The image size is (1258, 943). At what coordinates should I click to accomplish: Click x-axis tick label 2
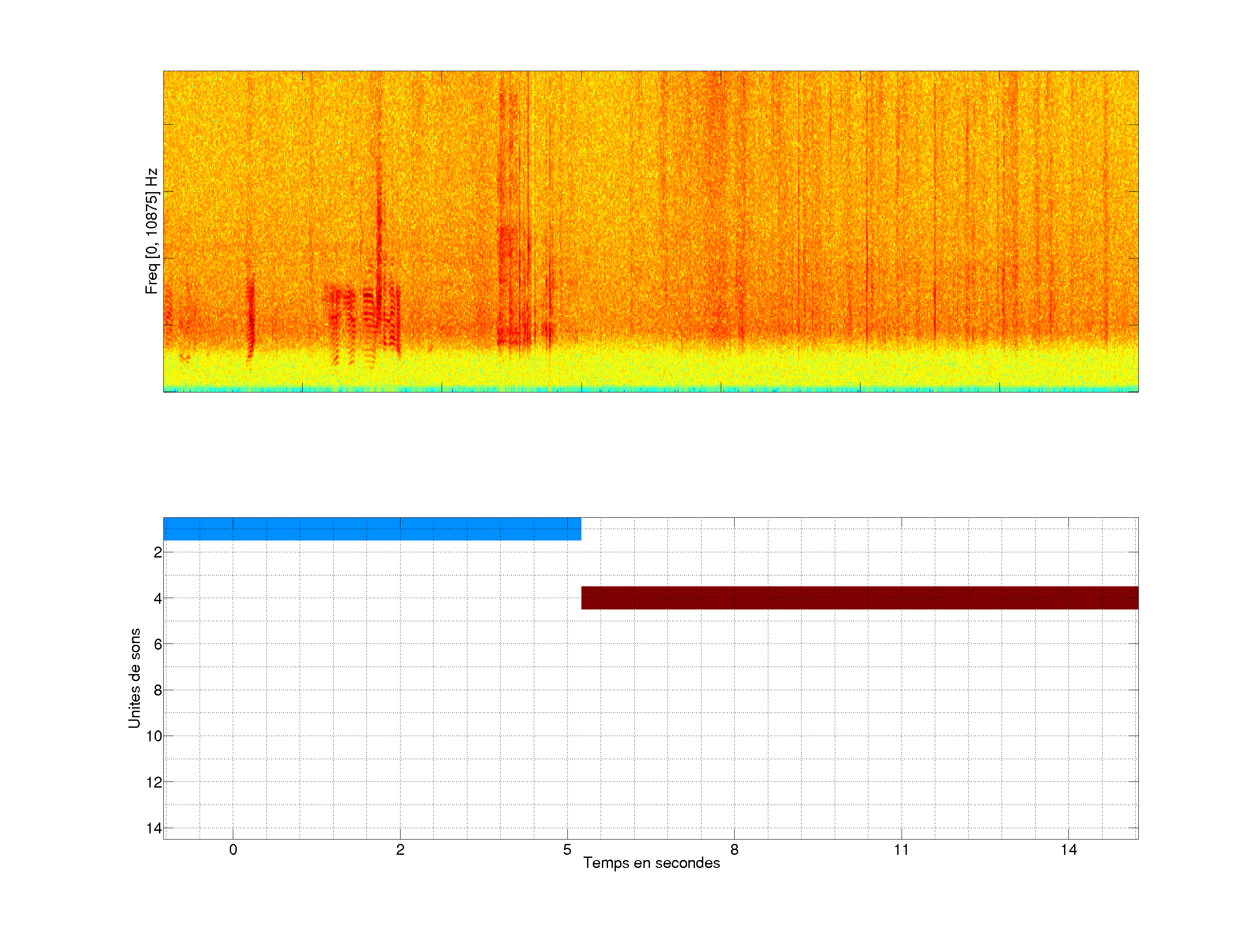point(400,850)
